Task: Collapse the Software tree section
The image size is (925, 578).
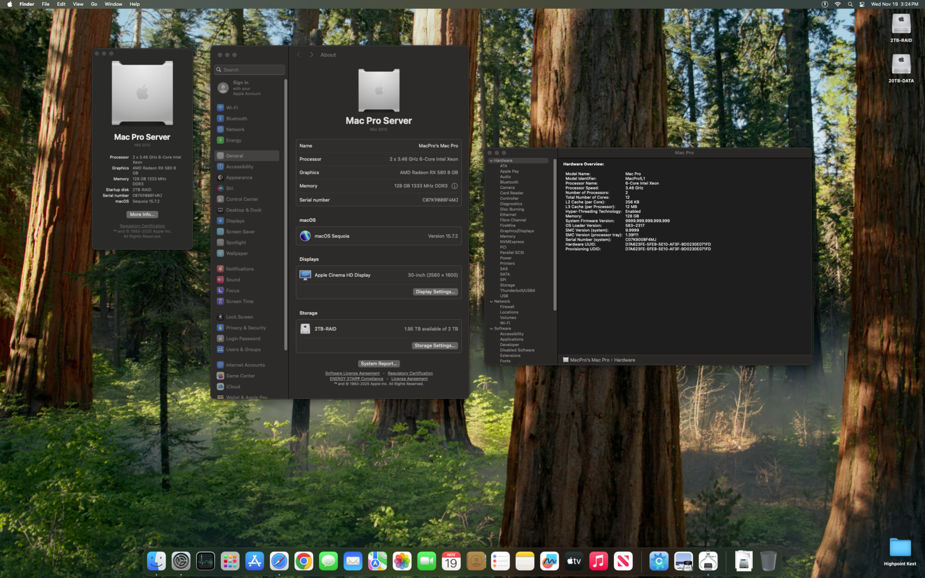Action: coord(491,329)
